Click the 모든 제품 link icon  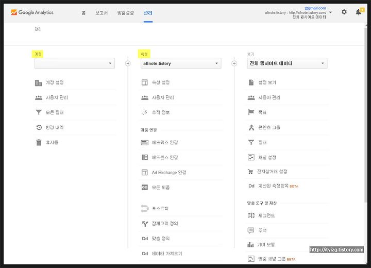(x=145, y=187)
